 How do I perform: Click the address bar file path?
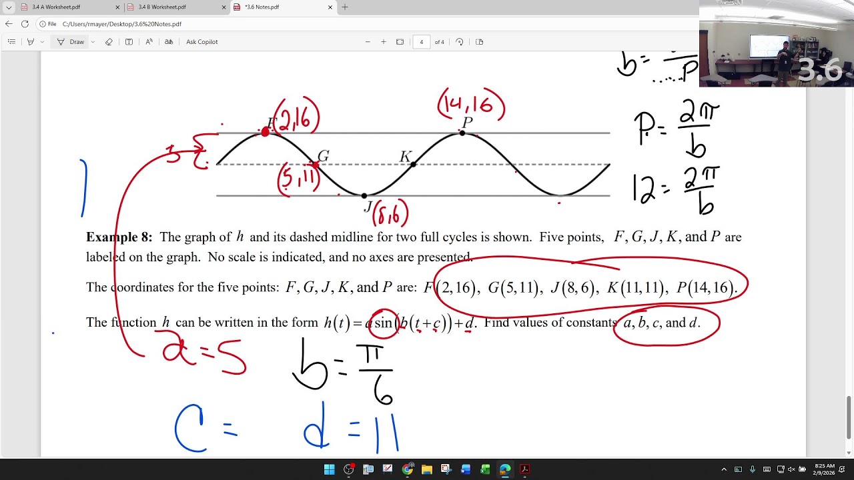(122, 24)
